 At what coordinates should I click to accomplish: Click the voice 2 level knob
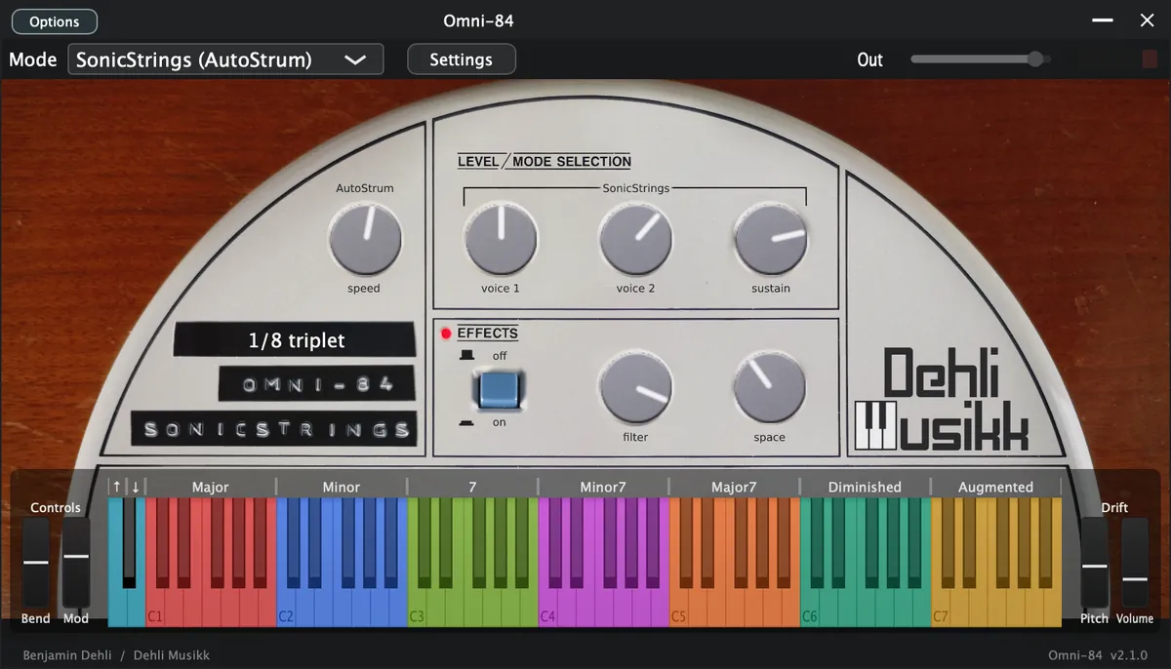635,240
